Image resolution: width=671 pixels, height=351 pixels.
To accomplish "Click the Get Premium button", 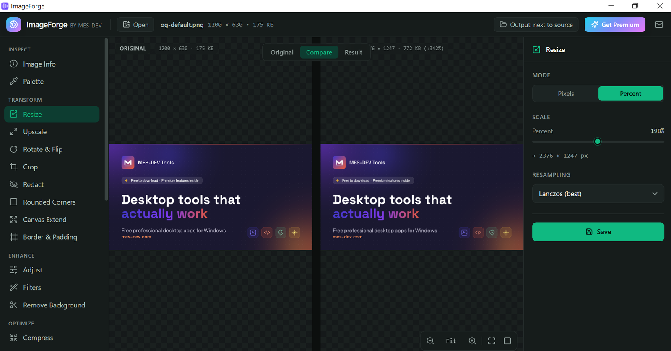I will 615,25.
